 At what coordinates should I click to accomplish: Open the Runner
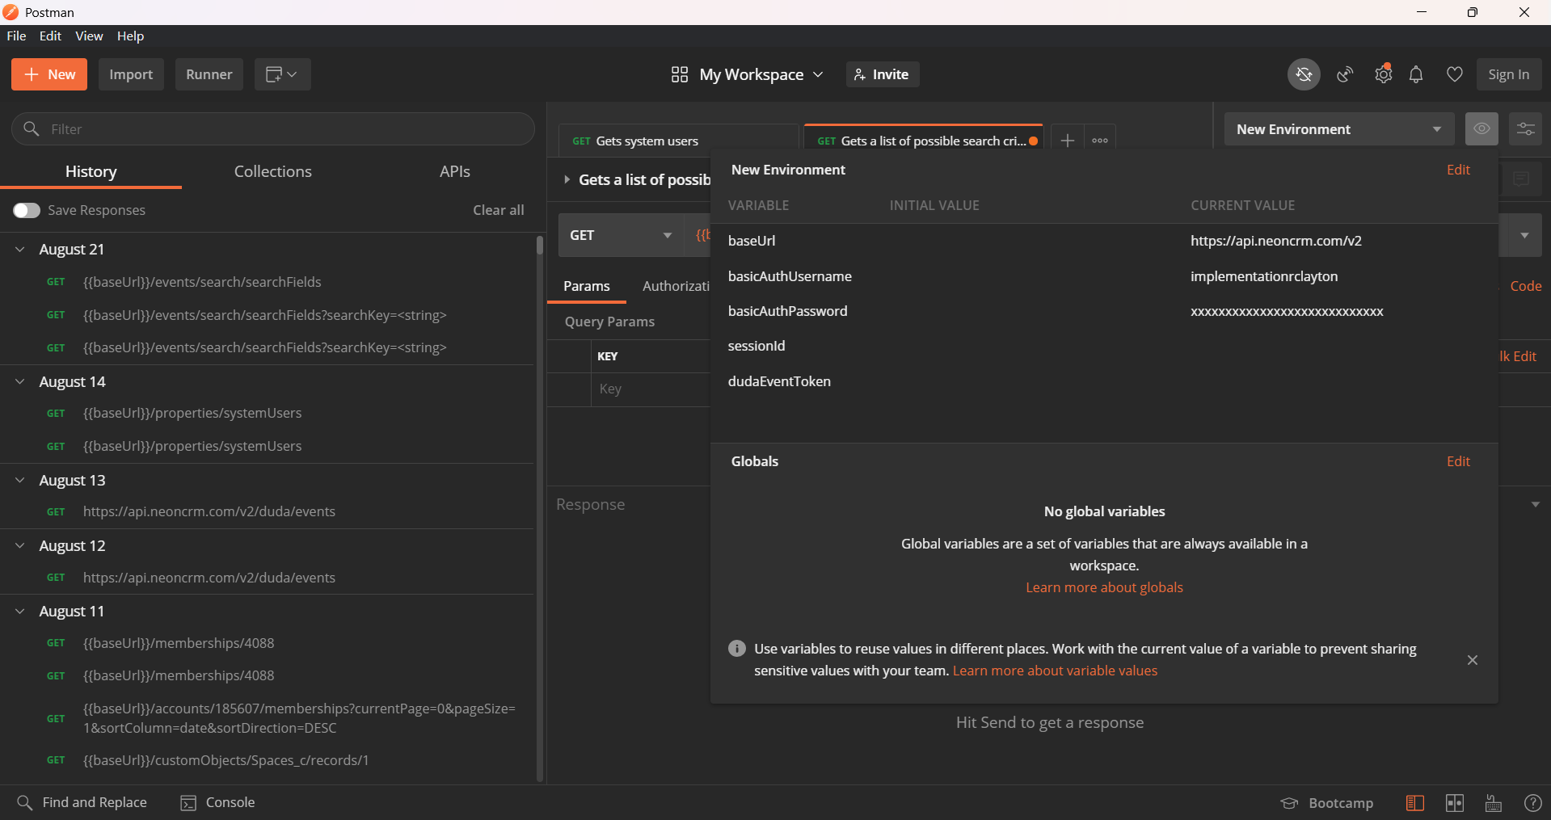[209, 74]
